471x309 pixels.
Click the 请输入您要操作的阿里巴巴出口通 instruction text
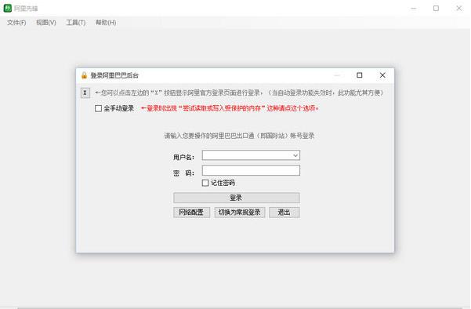[x=239, y=136]
